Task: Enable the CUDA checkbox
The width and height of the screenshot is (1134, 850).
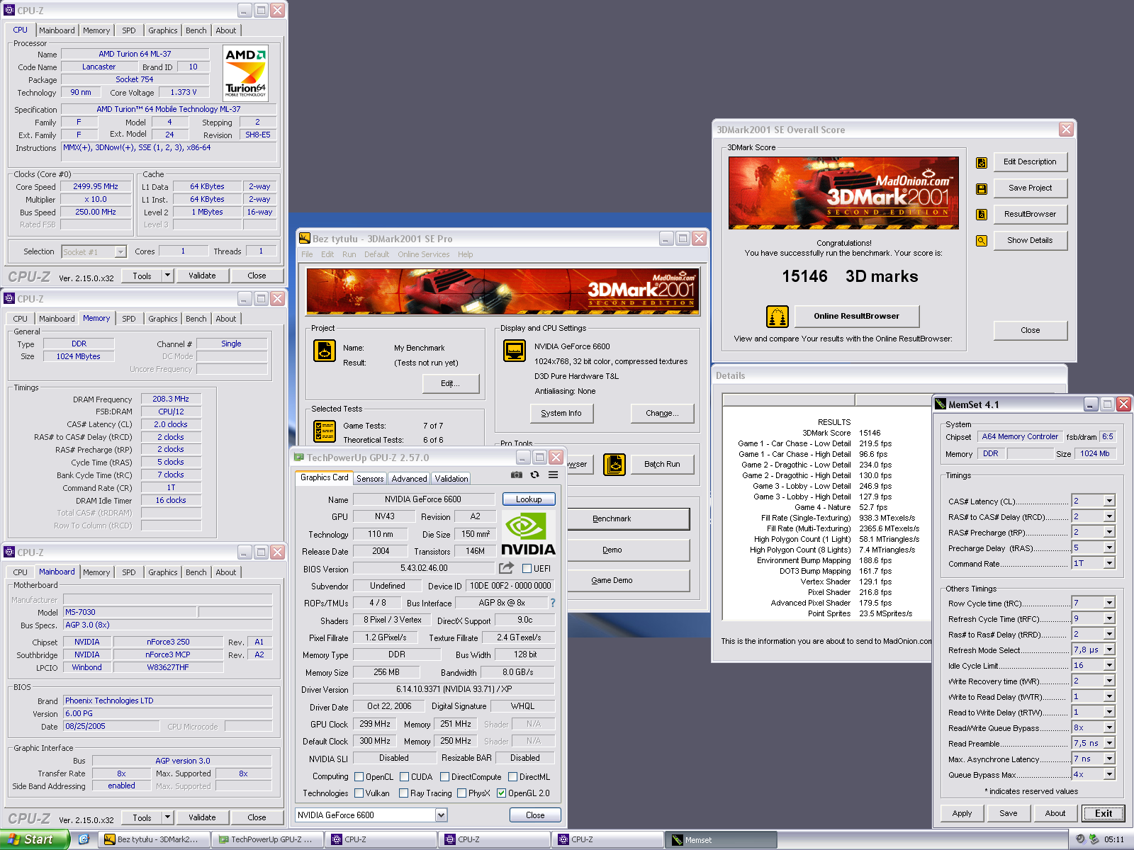Action: click(x=405, y=777)
